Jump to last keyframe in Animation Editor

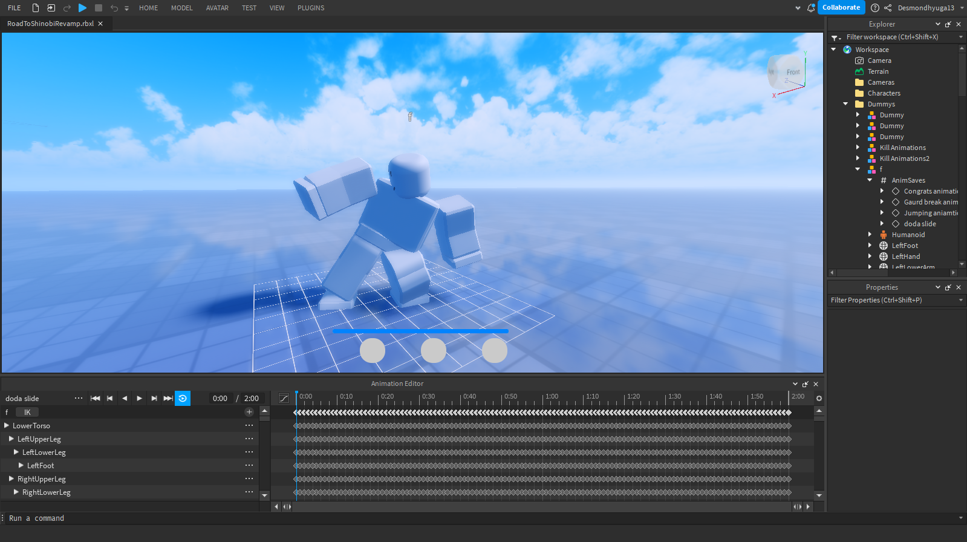(x=168, y=398)
